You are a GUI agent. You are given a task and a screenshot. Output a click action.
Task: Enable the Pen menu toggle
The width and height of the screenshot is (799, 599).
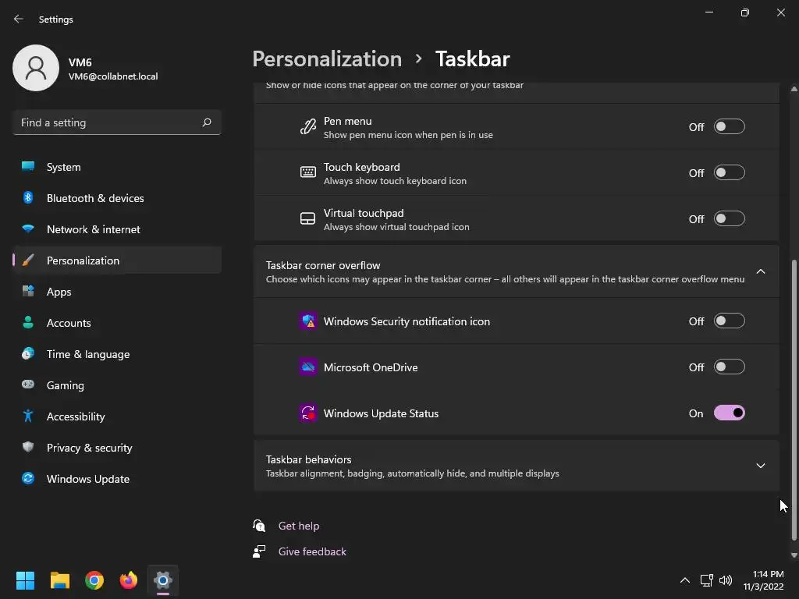729,127
